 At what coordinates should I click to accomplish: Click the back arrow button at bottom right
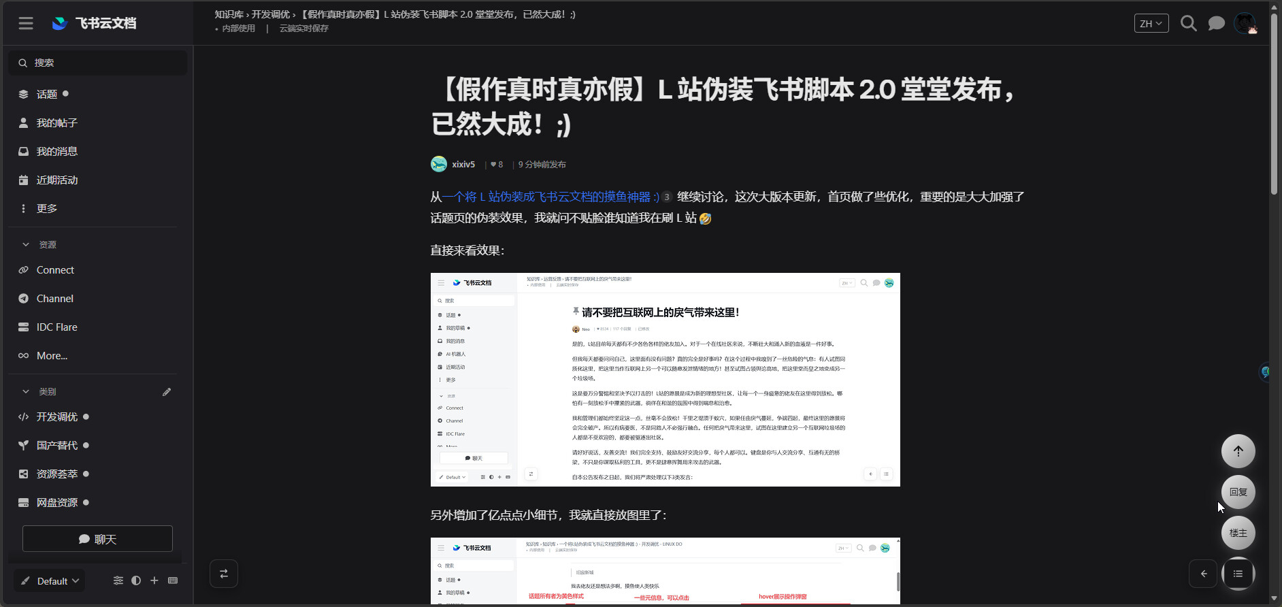tap(1203, 574)
